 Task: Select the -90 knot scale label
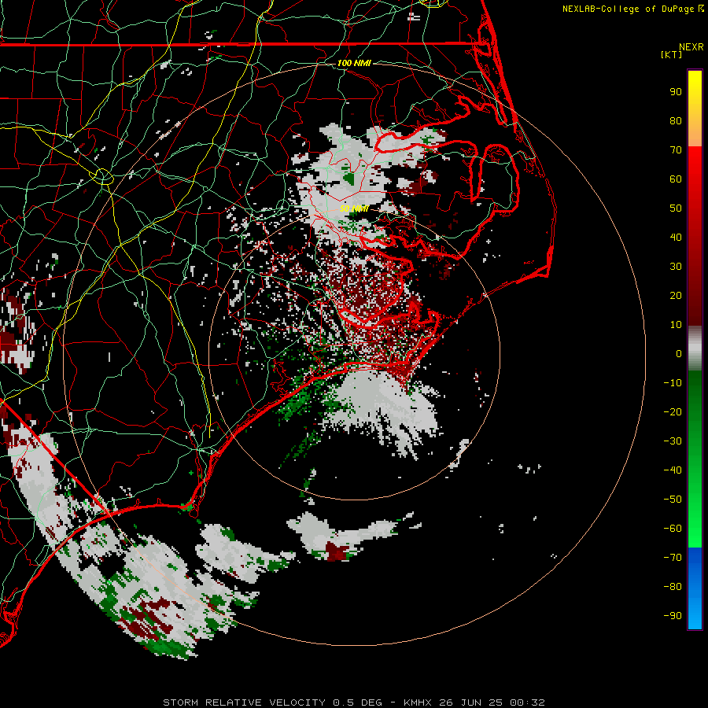tap(673, 616)
